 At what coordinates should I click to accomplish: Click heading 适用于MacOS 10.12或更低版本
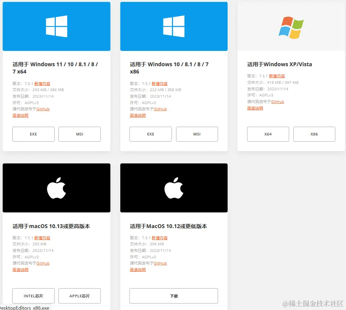[168, 226]
